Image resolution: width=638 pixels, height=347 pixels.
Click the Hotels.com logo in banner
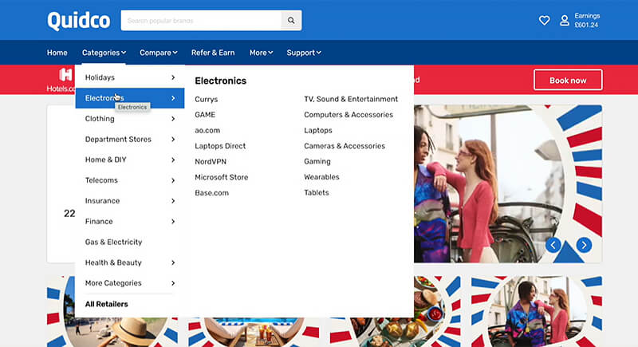[61, 80]
